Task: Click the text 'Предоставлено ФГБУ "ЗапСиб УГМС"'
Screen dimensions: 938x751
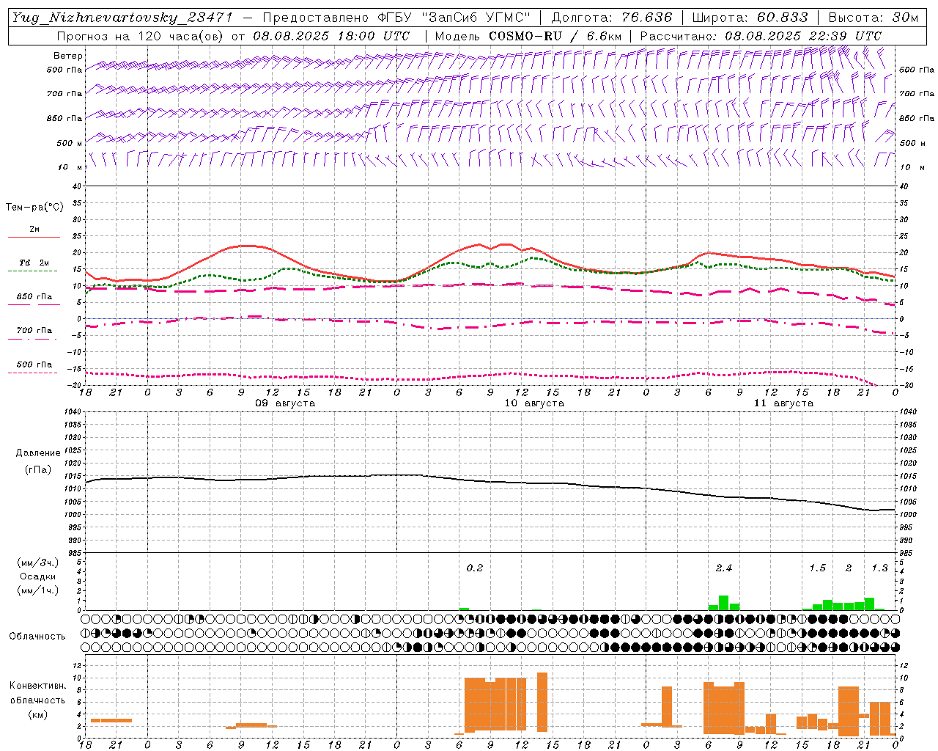Action: [x=396, y=18]
